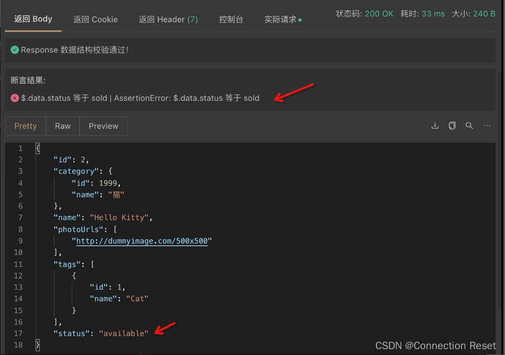Screen dimensions: 505x355
Task: Click the Response 数据结构校验通过 message
Action: point(75,50)
